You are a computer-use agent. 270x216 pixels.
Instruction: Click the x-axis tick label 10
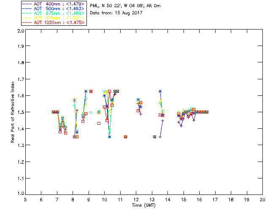pyautogui.click(x=104, y=200)
